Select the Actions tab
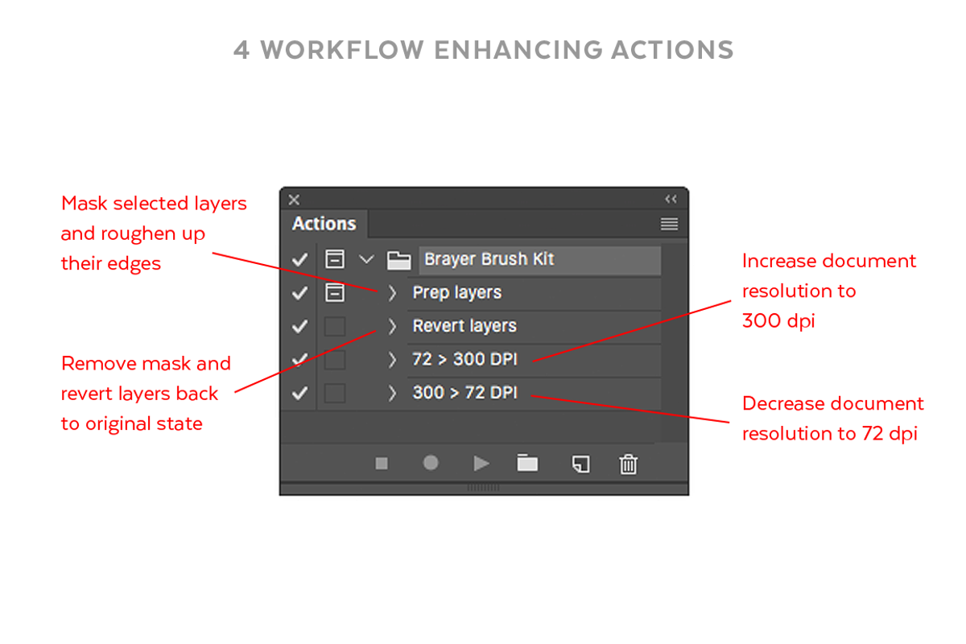966x644 pixels. click(x=324, y=224)
